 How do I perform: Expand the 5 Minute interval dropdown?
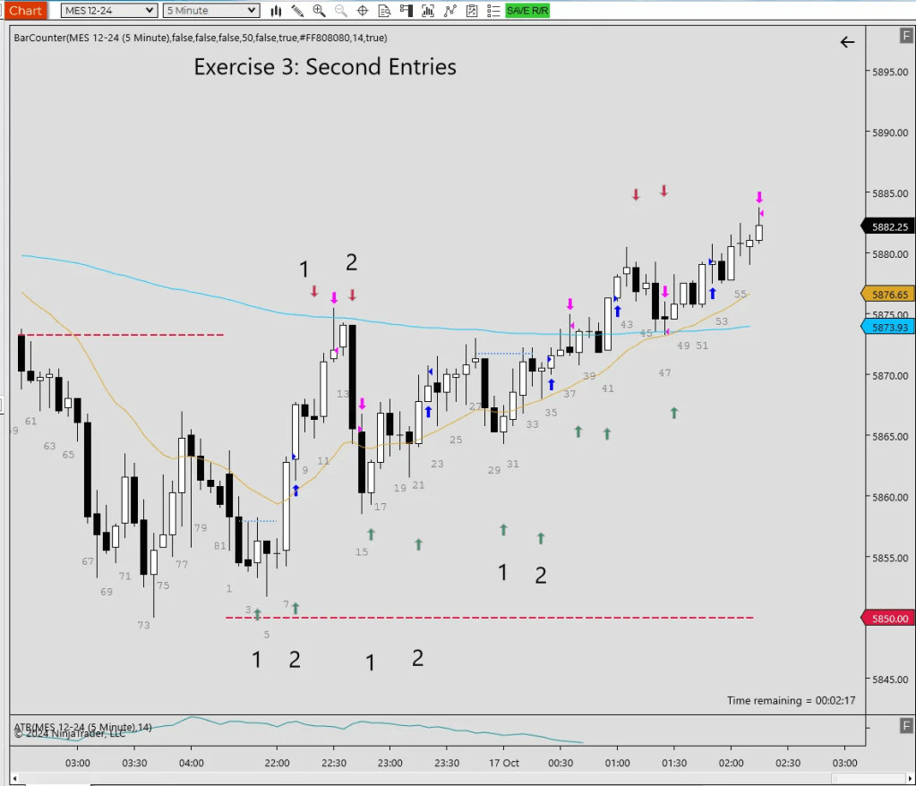tap(211, 11)
